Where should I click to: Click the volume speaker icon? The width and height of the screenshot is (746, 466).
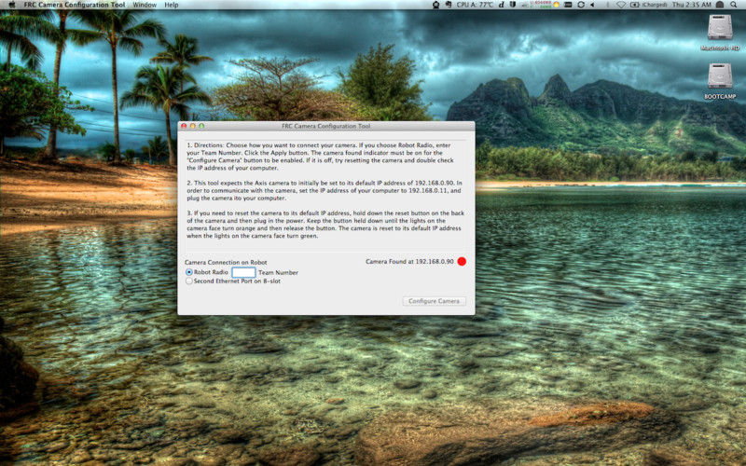pos(592,5)
